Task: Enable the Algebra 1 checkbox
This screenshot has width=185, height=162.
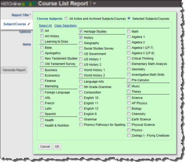Action: 129,36
